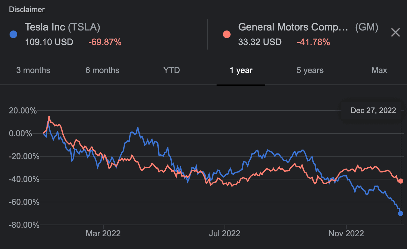Dismiss the comparison with the X icon
Image resolution: width=407 pixels, height=249 pixels.
point(395,32)
